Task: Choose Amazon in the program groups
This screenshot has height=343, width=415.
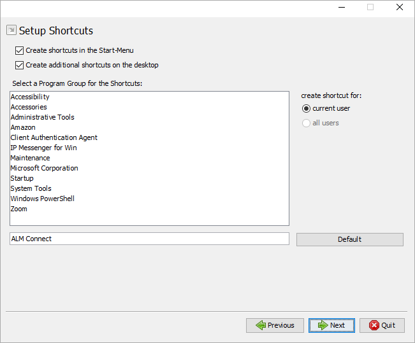Action: (x=23, y=127)
